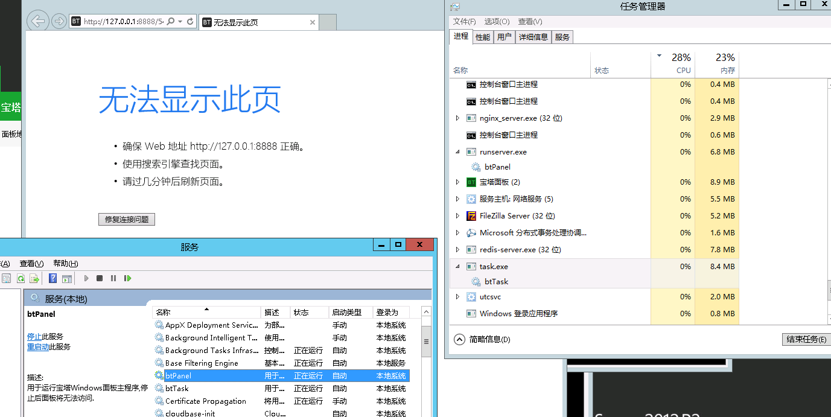
Task: Sort processes by CPU column header
Action: [673, 65]
